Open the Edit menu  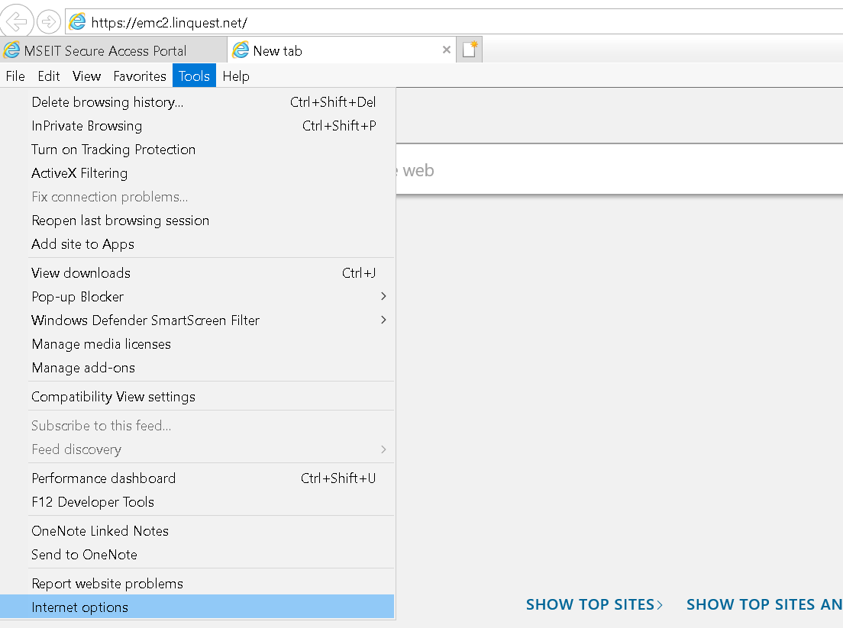[x=48, y=76]
